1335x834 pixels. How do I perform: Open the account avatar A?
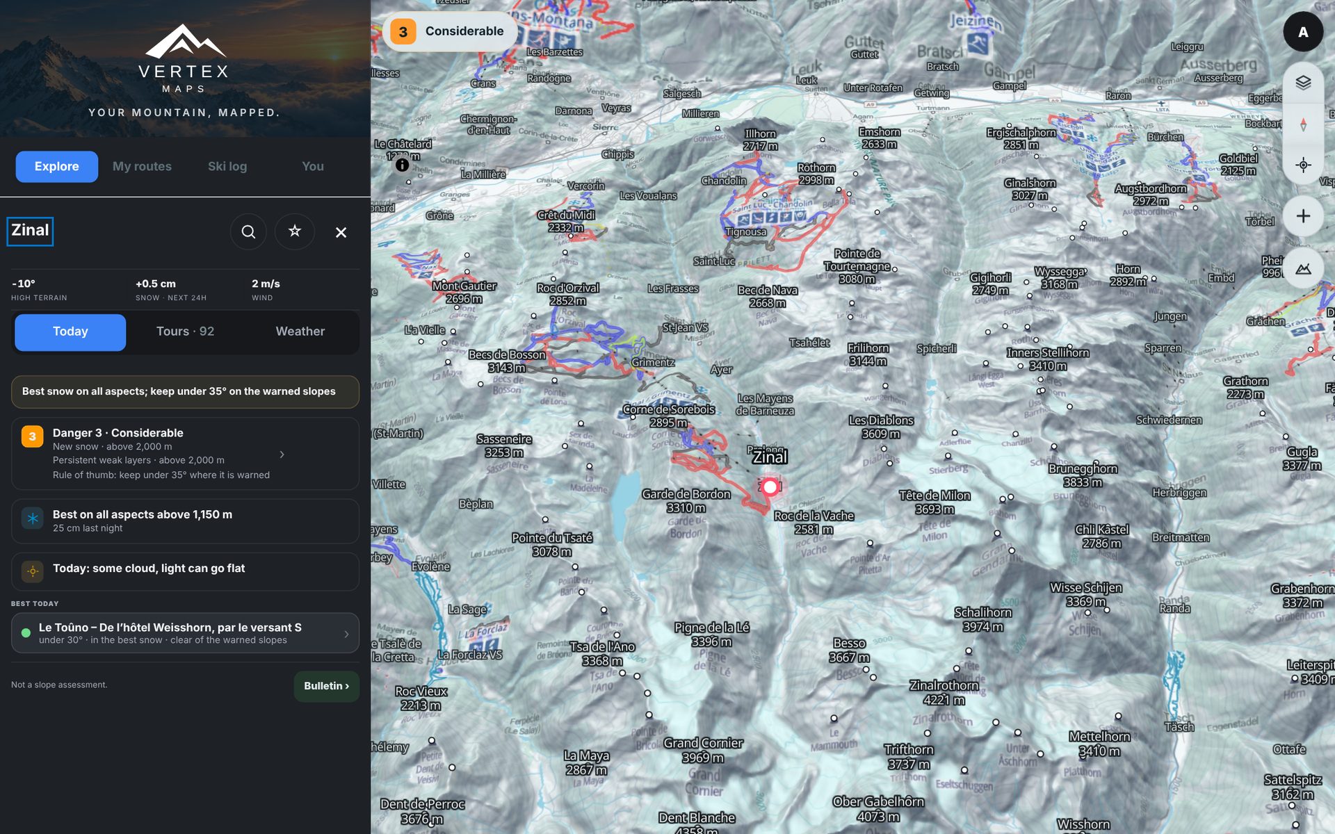[1303, 31]
